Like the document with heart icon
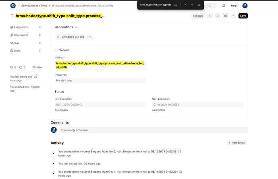The image size is (278, 179). tap(12, 67)
